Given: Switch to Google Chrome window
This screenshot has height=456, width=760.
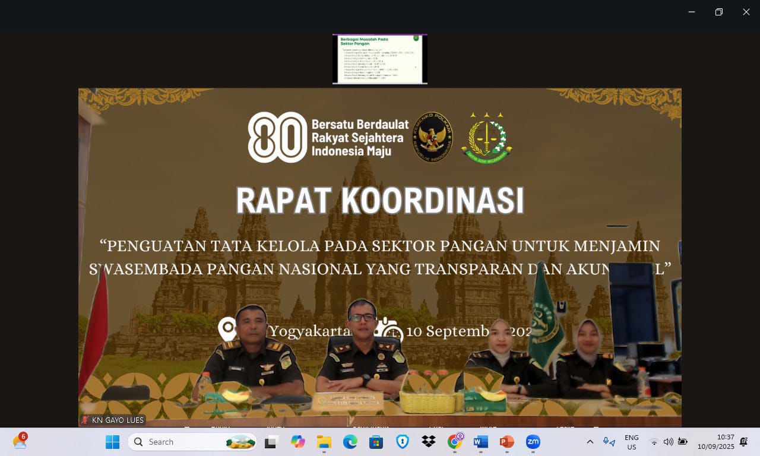Looking at the screenshot, I should tap(455, 442).
